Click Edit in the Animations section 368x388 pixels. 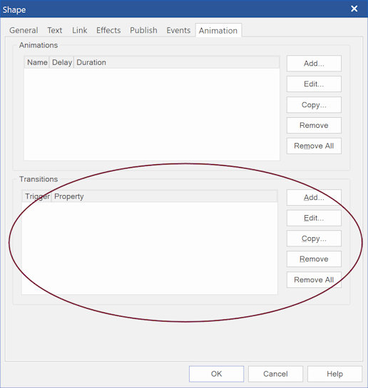click(x=314, y=84)
